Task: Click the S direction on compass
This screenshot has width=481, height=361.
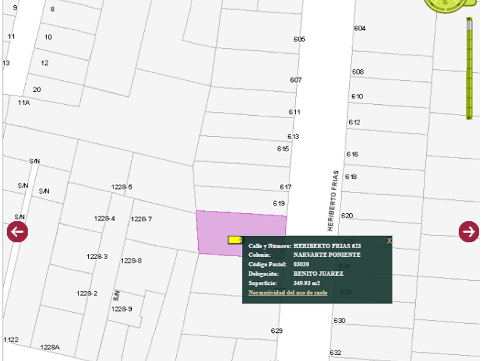Action: click(x=444, y=2)
